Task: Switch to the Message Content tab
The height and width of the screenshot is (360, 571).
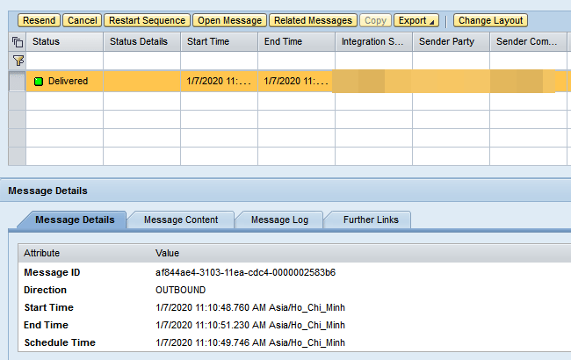Action: (180, 220)
